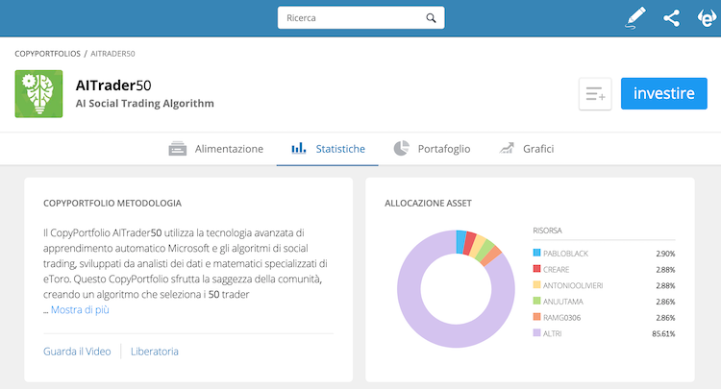Add to watchlist with list-plus icon
This screenshot has width=721, height=389.
coord(595,94)
